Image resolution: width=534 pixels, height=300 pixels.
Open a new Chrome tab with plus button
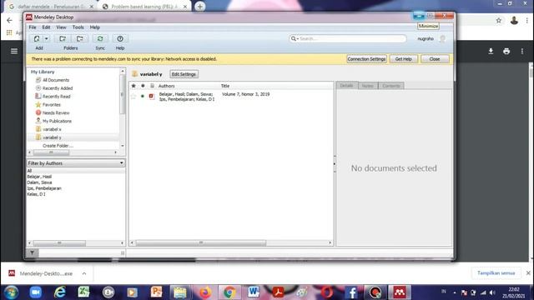[200, 7]
